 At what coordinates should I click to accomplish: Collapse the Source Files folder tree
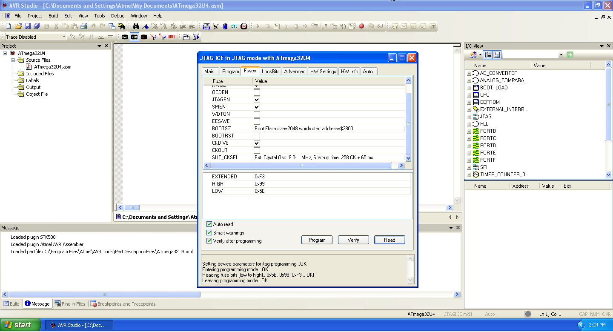tap(13, 60)
